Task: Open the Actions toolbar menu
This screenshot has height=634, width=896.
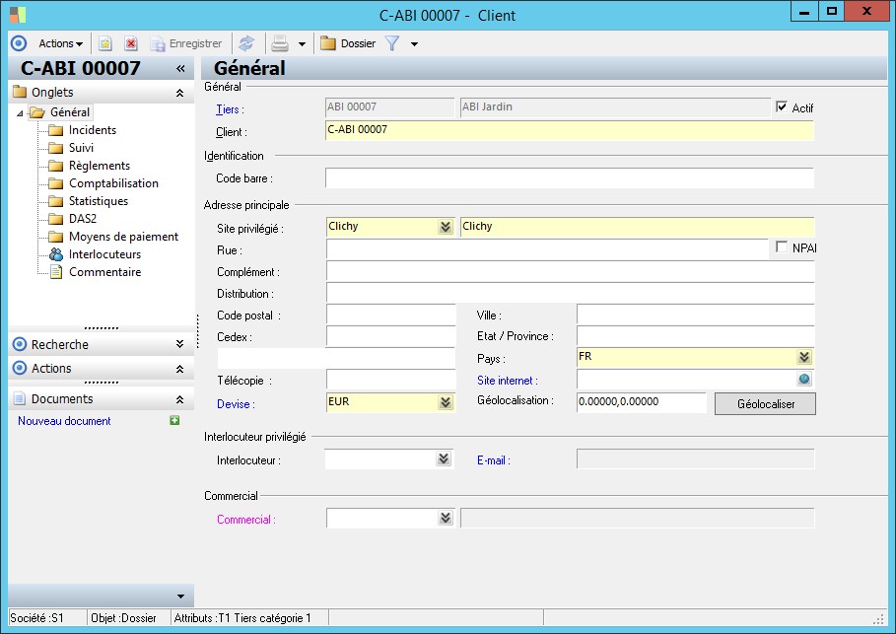Action: coord(60,43)
